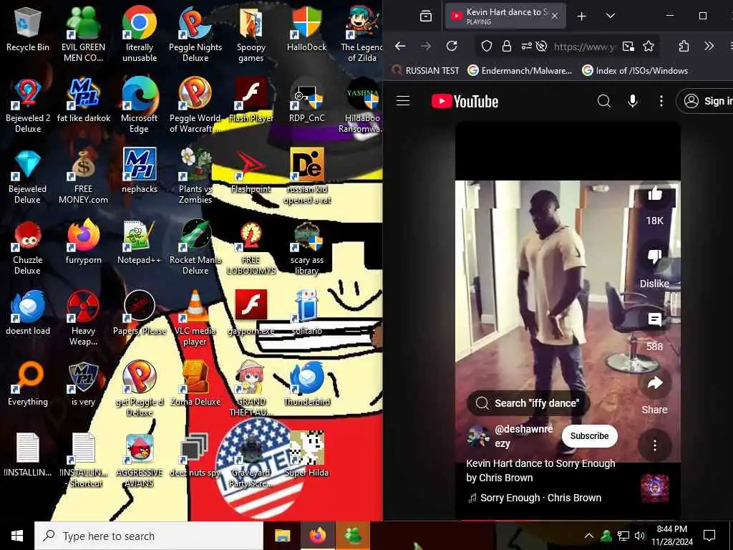The width and height of the screenshot is (733, 550).
Task: Open Endermanch/Malware bookmark
Action: click(520, 71)
